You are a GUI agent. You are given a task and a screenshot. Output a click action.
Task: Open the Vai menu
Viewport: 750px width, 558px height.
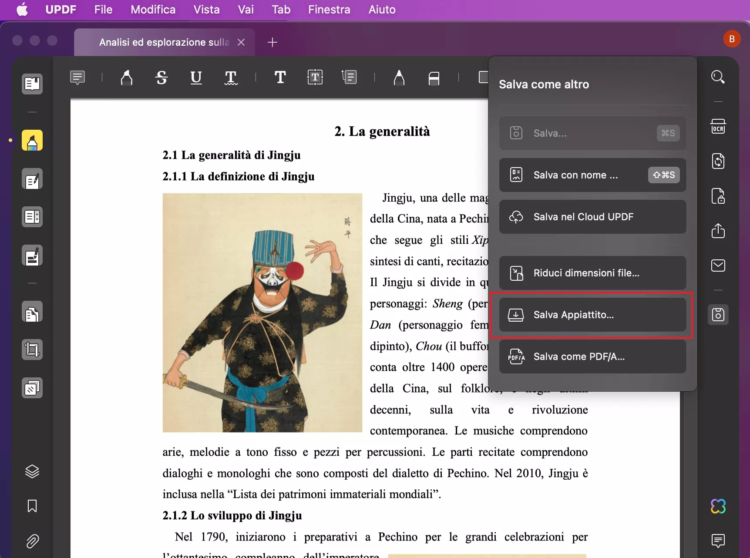click(246, 10)
